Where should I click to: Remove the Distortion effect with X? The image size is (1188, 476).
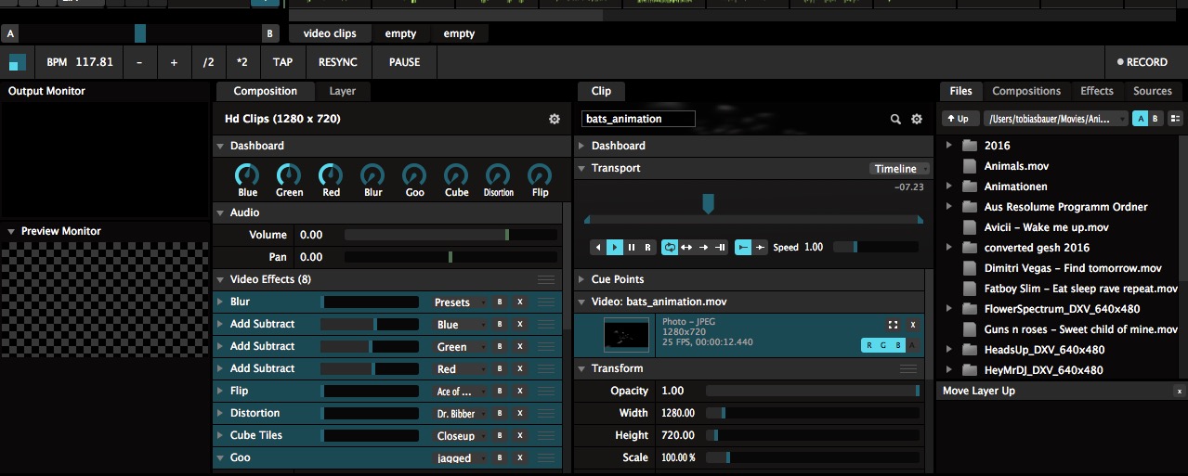pyautogui.click(x=520, y=414)
